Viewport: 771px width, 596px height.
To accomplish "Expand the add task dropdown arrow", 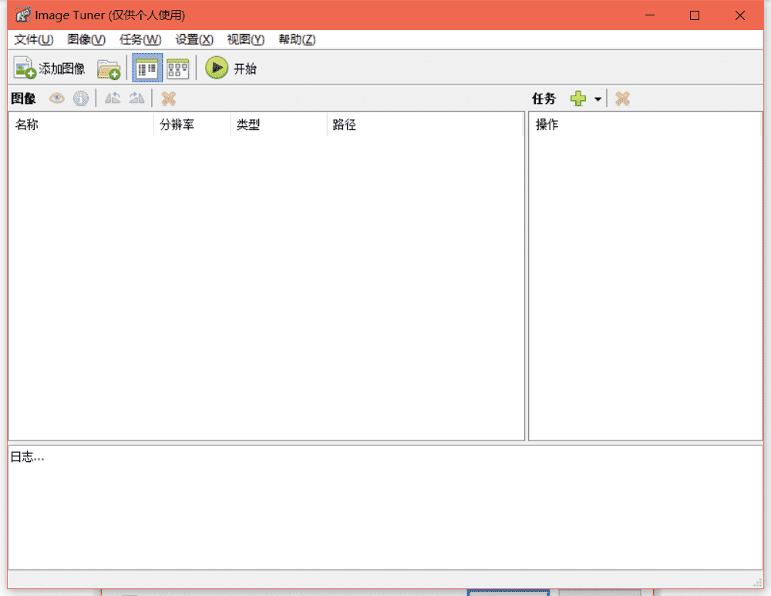I will tap(598, 99).
